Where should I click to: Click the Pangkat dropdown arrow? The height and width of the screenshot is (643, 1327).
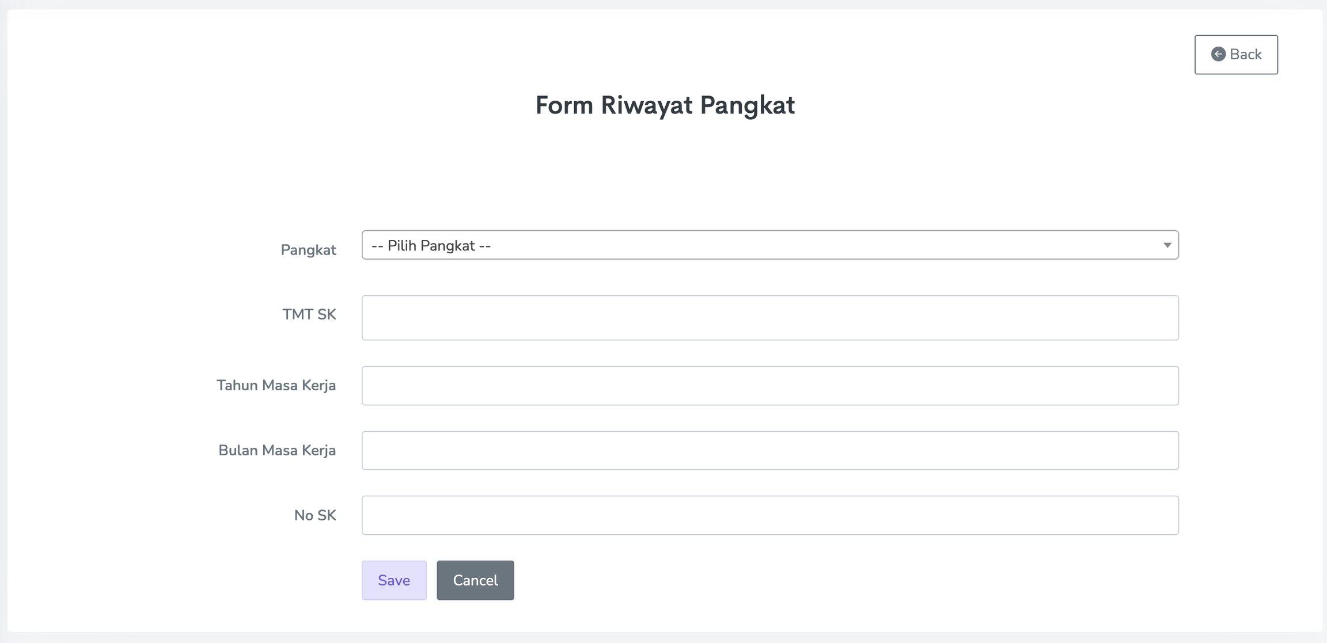coord(1167,245)
